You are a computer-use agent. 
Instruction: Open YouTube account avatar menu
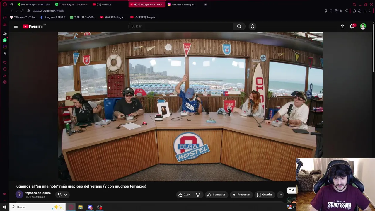pyautogui.click(x=363, y=26)
